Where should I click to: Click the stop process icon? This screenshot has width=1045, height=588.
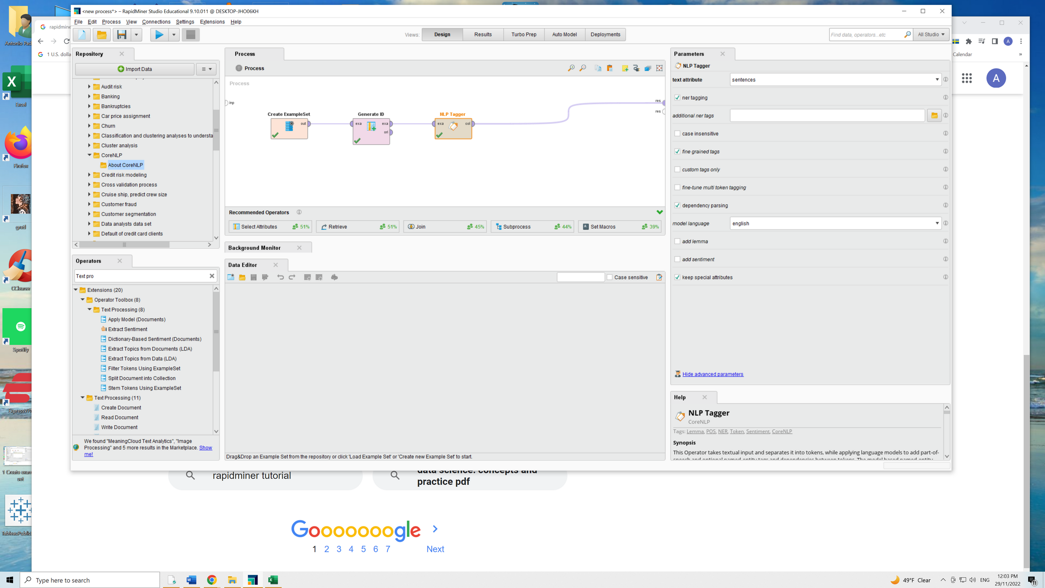[x=191, y=34]
